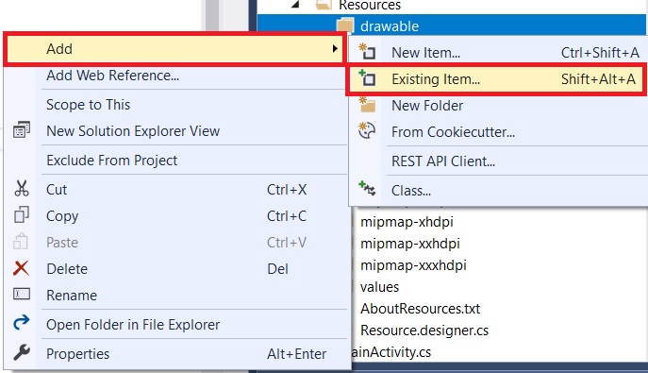
Task: Click the red X Delete icon
Action: click(21, 268)
